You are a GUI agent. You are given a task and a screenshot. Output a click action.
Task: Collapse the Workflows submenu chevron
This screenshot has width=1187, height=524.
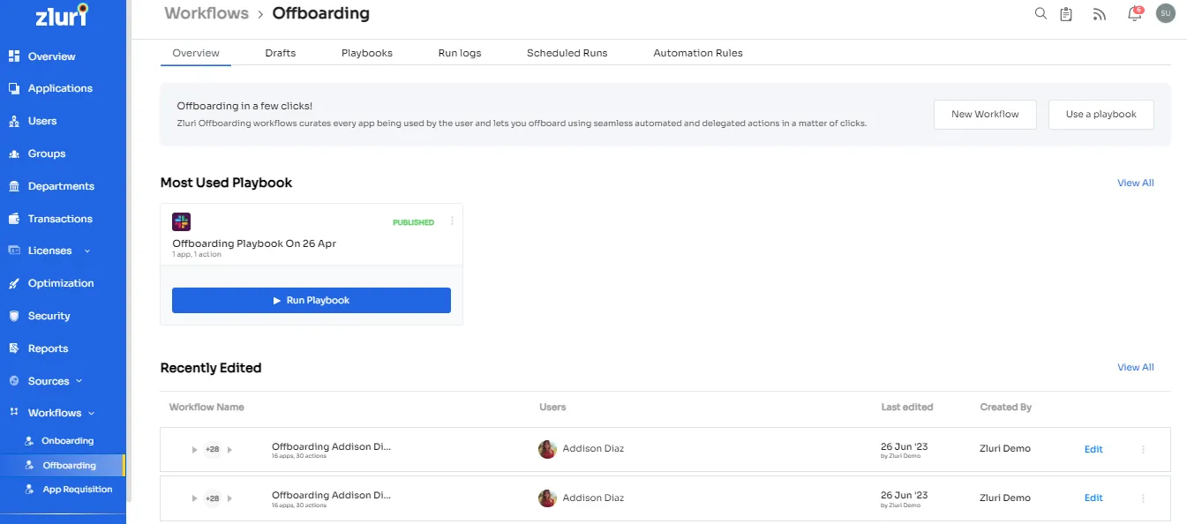pyautogui.click(x=92, y=413)
